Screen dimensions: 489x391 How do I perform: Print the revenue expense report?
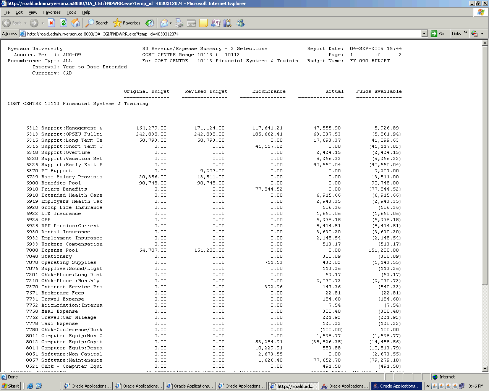(x=179, y=23)
